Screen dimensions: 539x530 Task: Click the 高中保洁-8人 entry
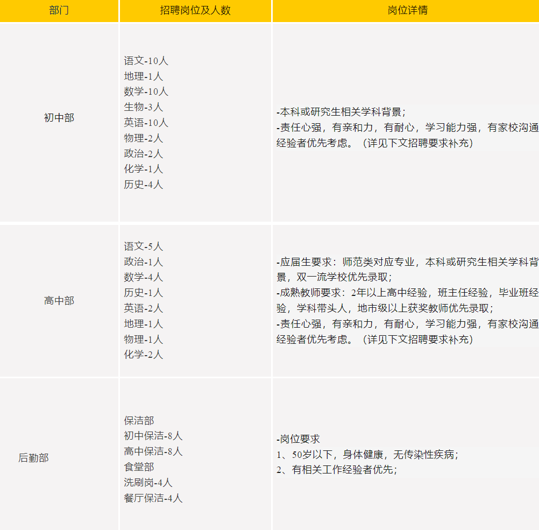(x=153, y=451)
